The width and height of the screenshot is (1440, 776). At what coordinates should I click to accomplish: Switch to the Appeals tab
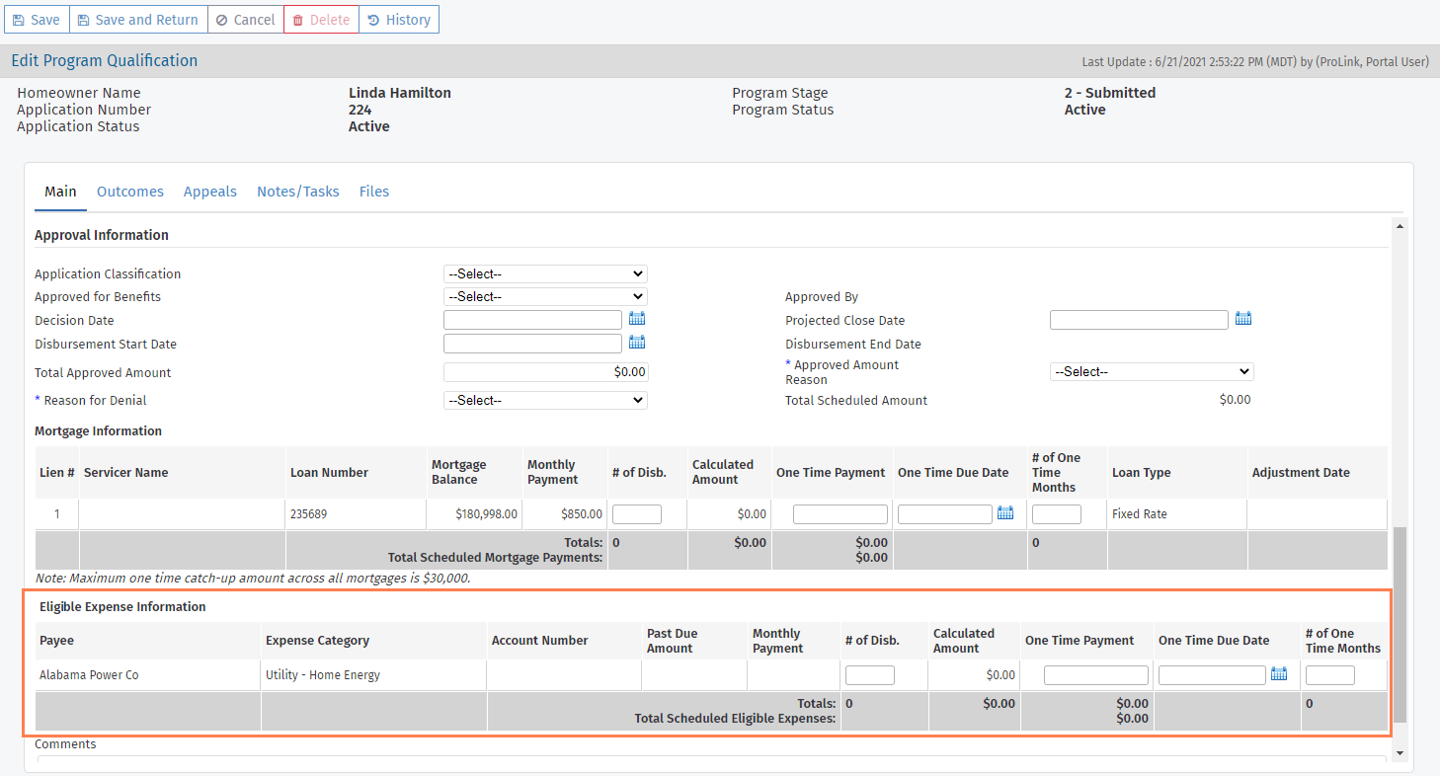pyautogui.click(x=210, y=192)
